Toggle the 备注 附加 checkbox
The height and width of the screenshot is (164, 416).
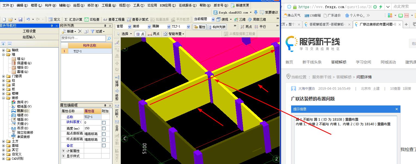(104, 145)
